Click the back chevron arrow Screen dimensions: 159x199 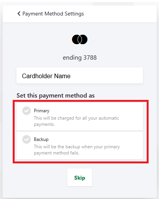click(x=19, y=14)
